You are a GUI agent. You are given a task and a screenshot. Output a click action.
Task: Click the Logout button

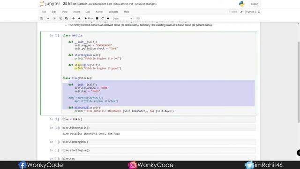[x=255, y=4]
